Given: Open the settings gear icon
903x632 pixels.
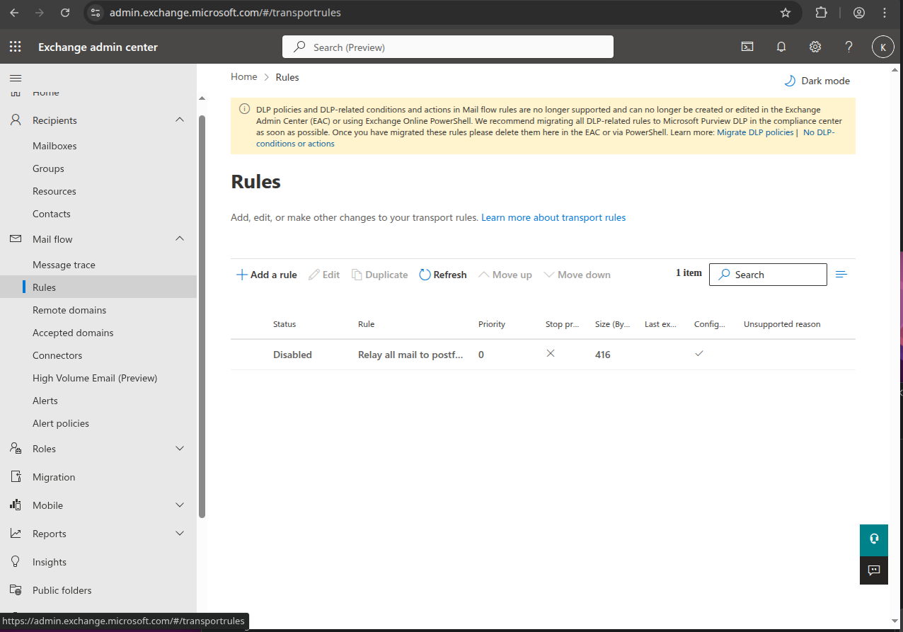Looking at the screenshot, I should click(815, 47).
